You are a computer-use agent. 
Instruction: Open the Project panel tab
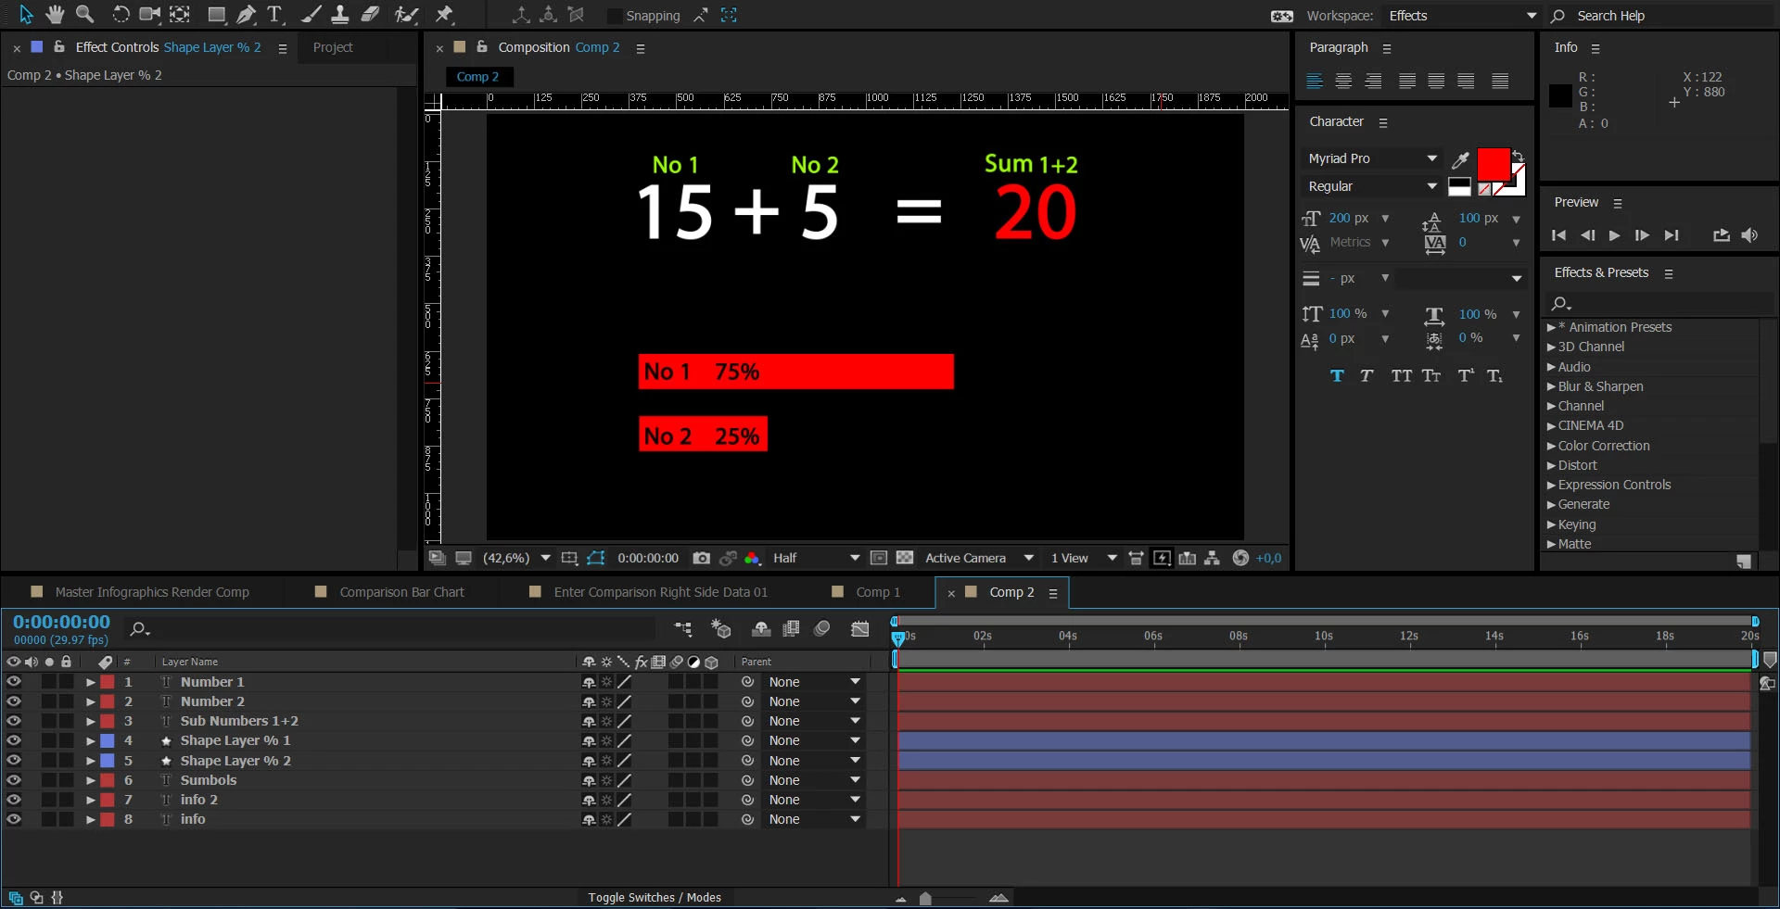click(333, 47)
